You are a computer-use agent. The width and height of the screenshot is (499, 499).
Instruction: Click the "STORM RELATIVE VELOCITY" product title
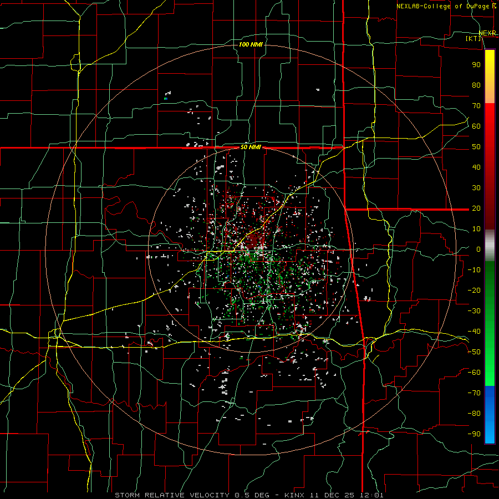172,495
